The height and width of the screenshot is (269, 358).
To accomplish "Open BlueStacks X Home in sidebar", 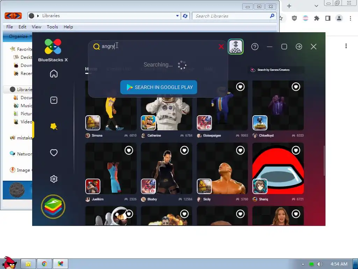I will click(53, 74).
